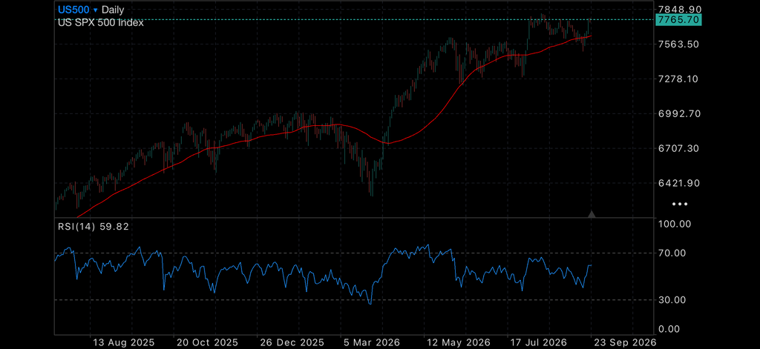Tap the gray triangle marker above the RSI pane
Image resolution: width=760 pixels, height=349 pixels.
click(592, 214)
